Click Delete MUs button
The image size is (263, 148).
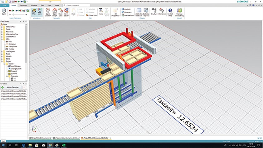(x=91, y=15)
